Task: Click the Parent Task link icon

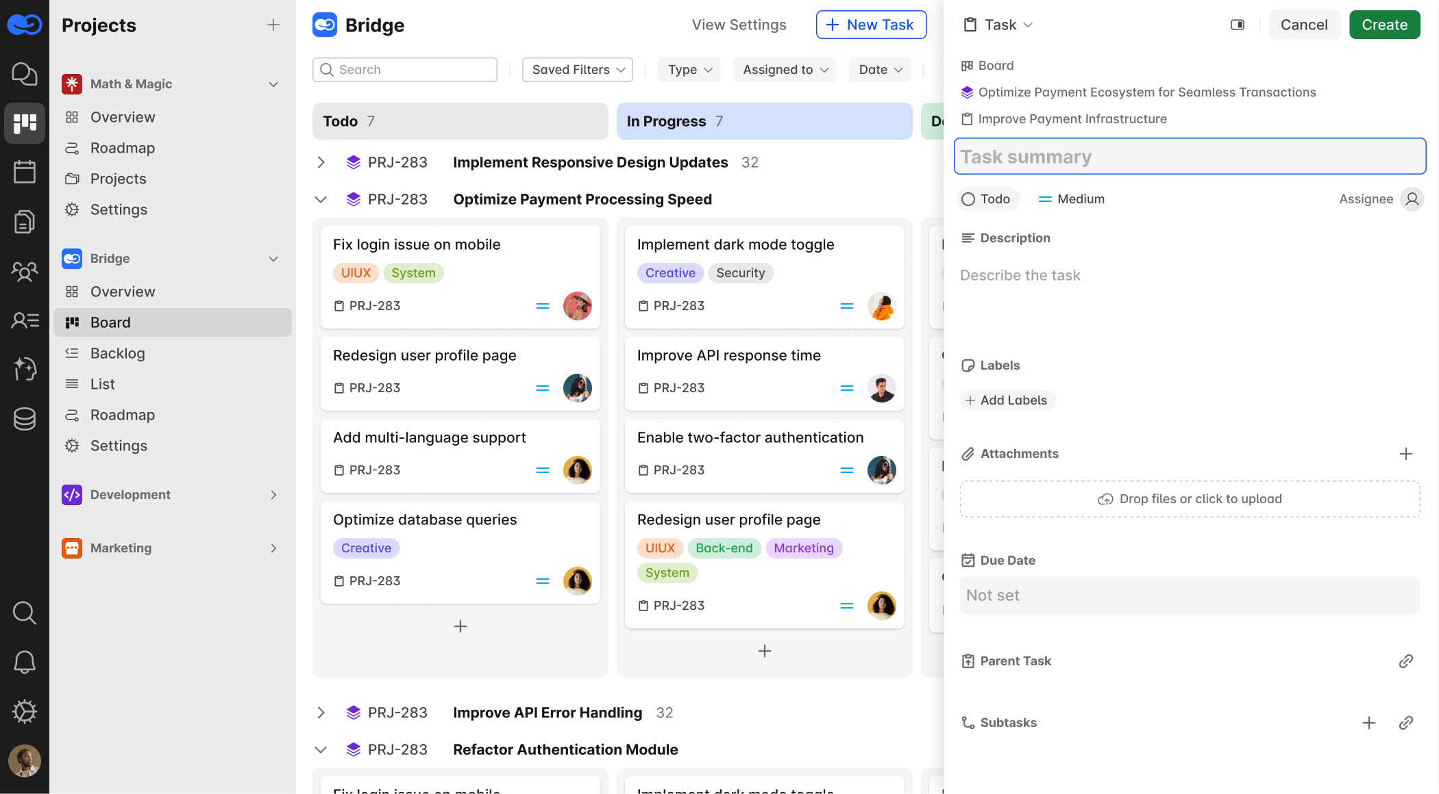Action: tap(1405, 661)
